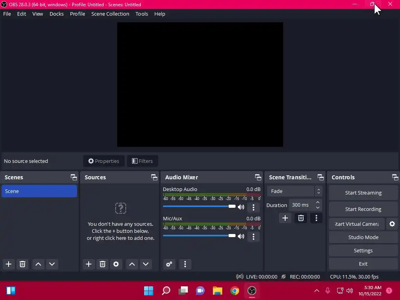Remove selected scene with trash icon
This screenshot has width=400, height=300.
[22, 264]
